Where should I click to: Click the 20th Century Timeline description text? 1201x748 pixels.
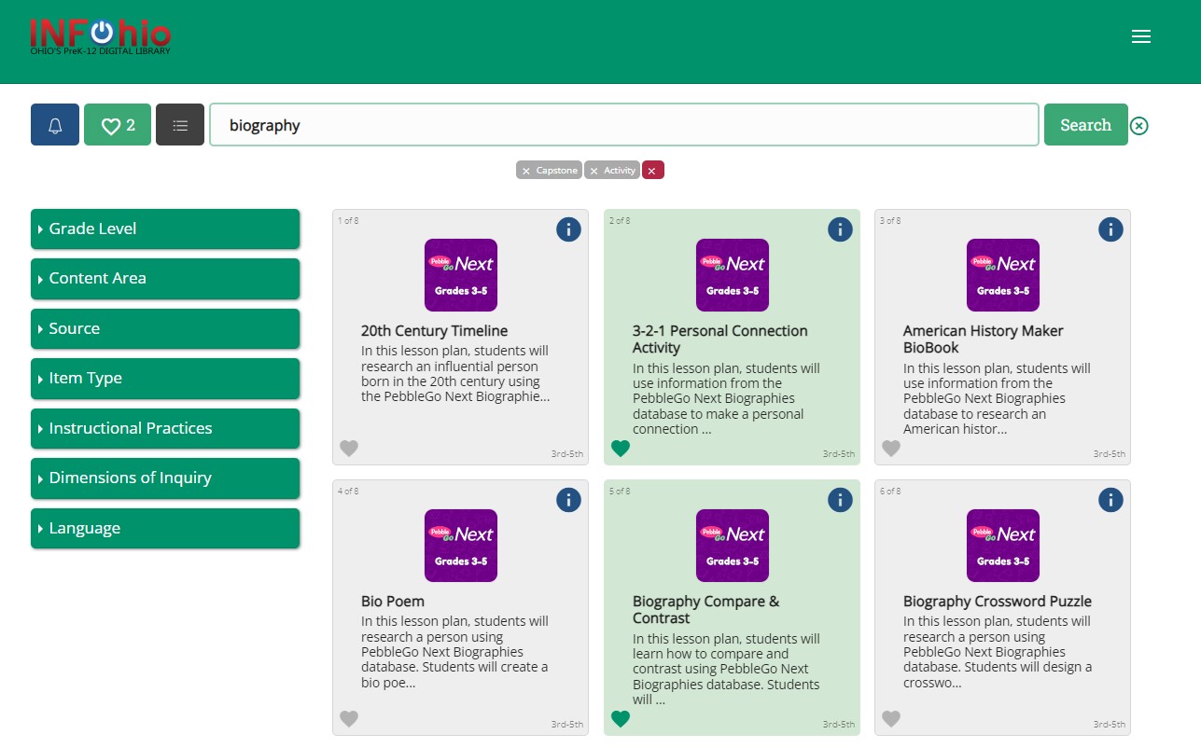[455, 374]
